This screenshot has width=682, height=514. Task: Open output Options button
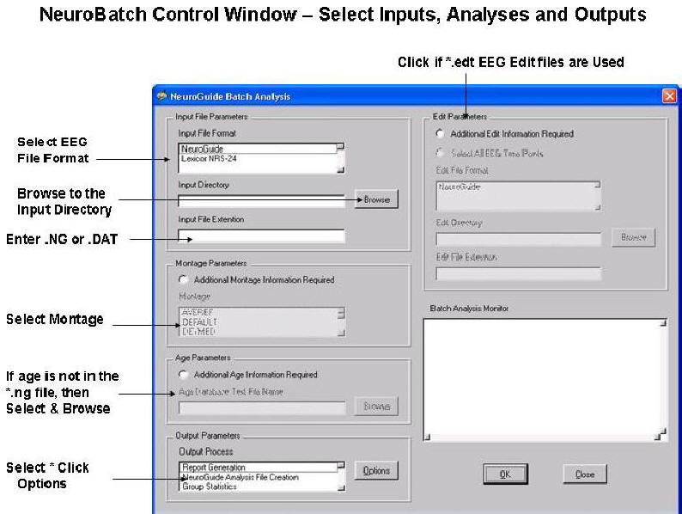point(376,471)
